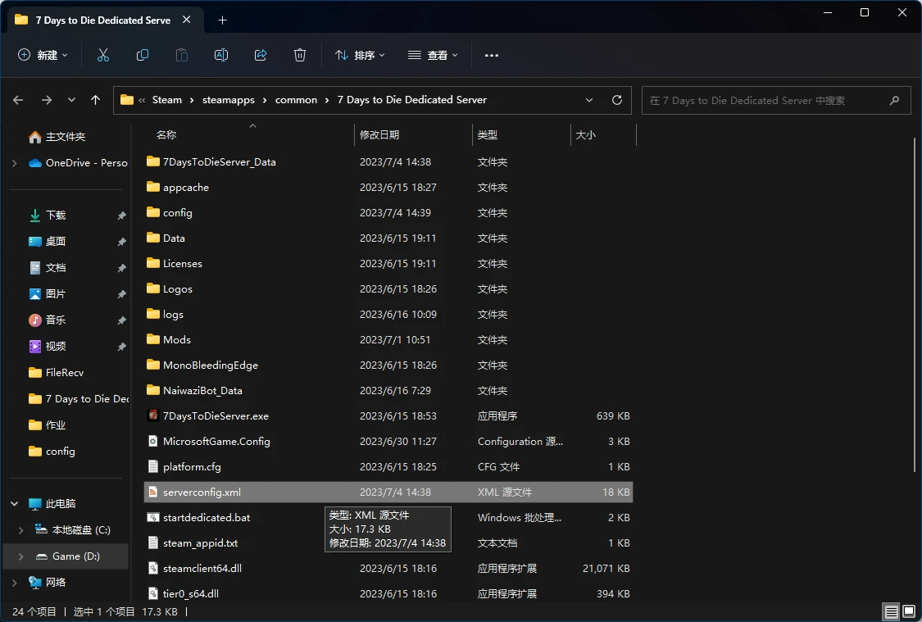Expand the Local Disk (C:) node
Screen dimensions: 922x622
point(21,530)
